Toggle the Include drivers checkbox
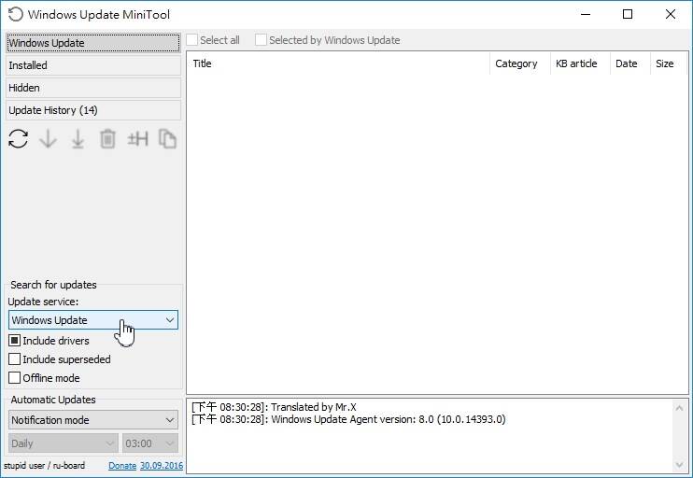693x478 pixels. pos(15,341)
